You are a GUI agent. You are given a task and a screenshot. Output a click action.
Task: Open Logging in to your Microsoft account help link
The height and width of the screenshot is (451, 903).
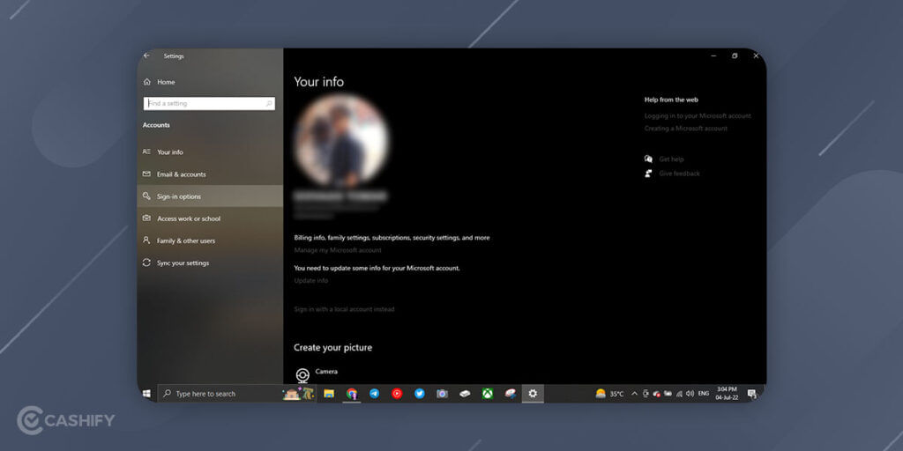[x=698, y=115]
